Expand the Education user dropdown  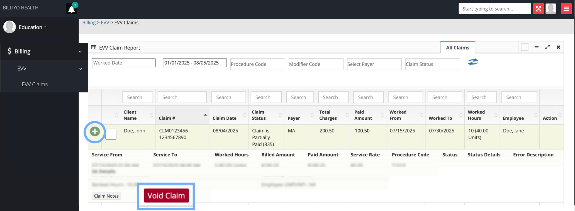pos(32,27)
